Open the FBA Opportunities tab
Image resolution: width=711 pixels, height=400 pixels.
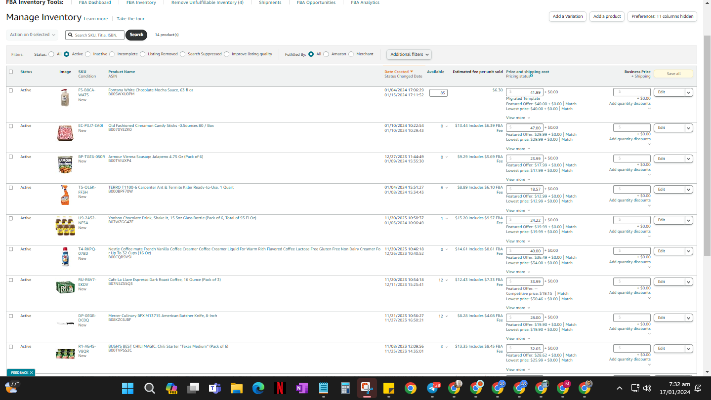[x=316, y=2]
